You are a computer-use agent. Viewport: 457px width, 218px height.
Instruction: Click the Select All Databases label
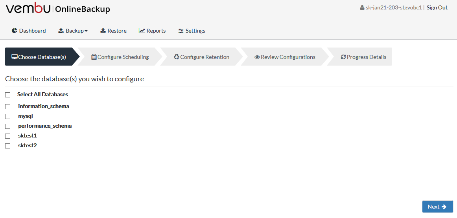42,94
